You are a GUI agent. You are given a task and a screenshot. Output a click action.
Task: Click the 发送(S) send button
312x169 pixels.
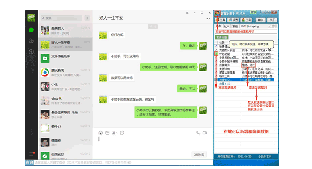click(x=199, y=154)
